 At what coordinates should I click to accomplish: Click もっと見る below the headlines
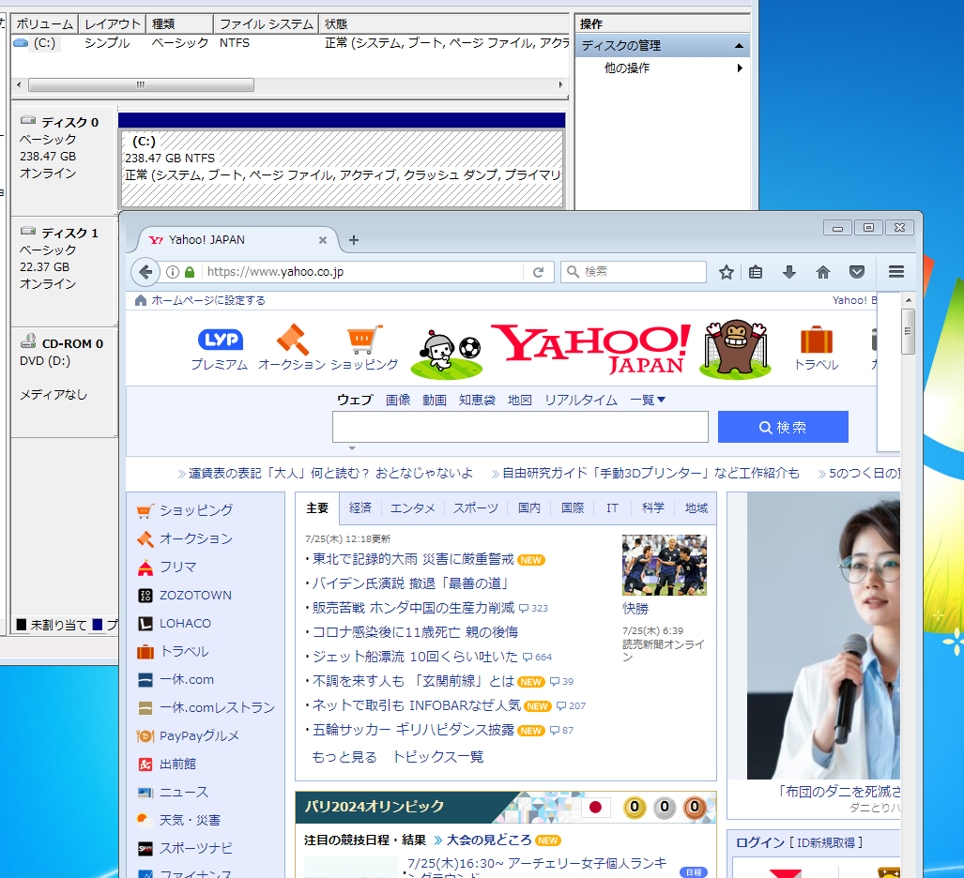pyautogui.click(x=344, y=757)
